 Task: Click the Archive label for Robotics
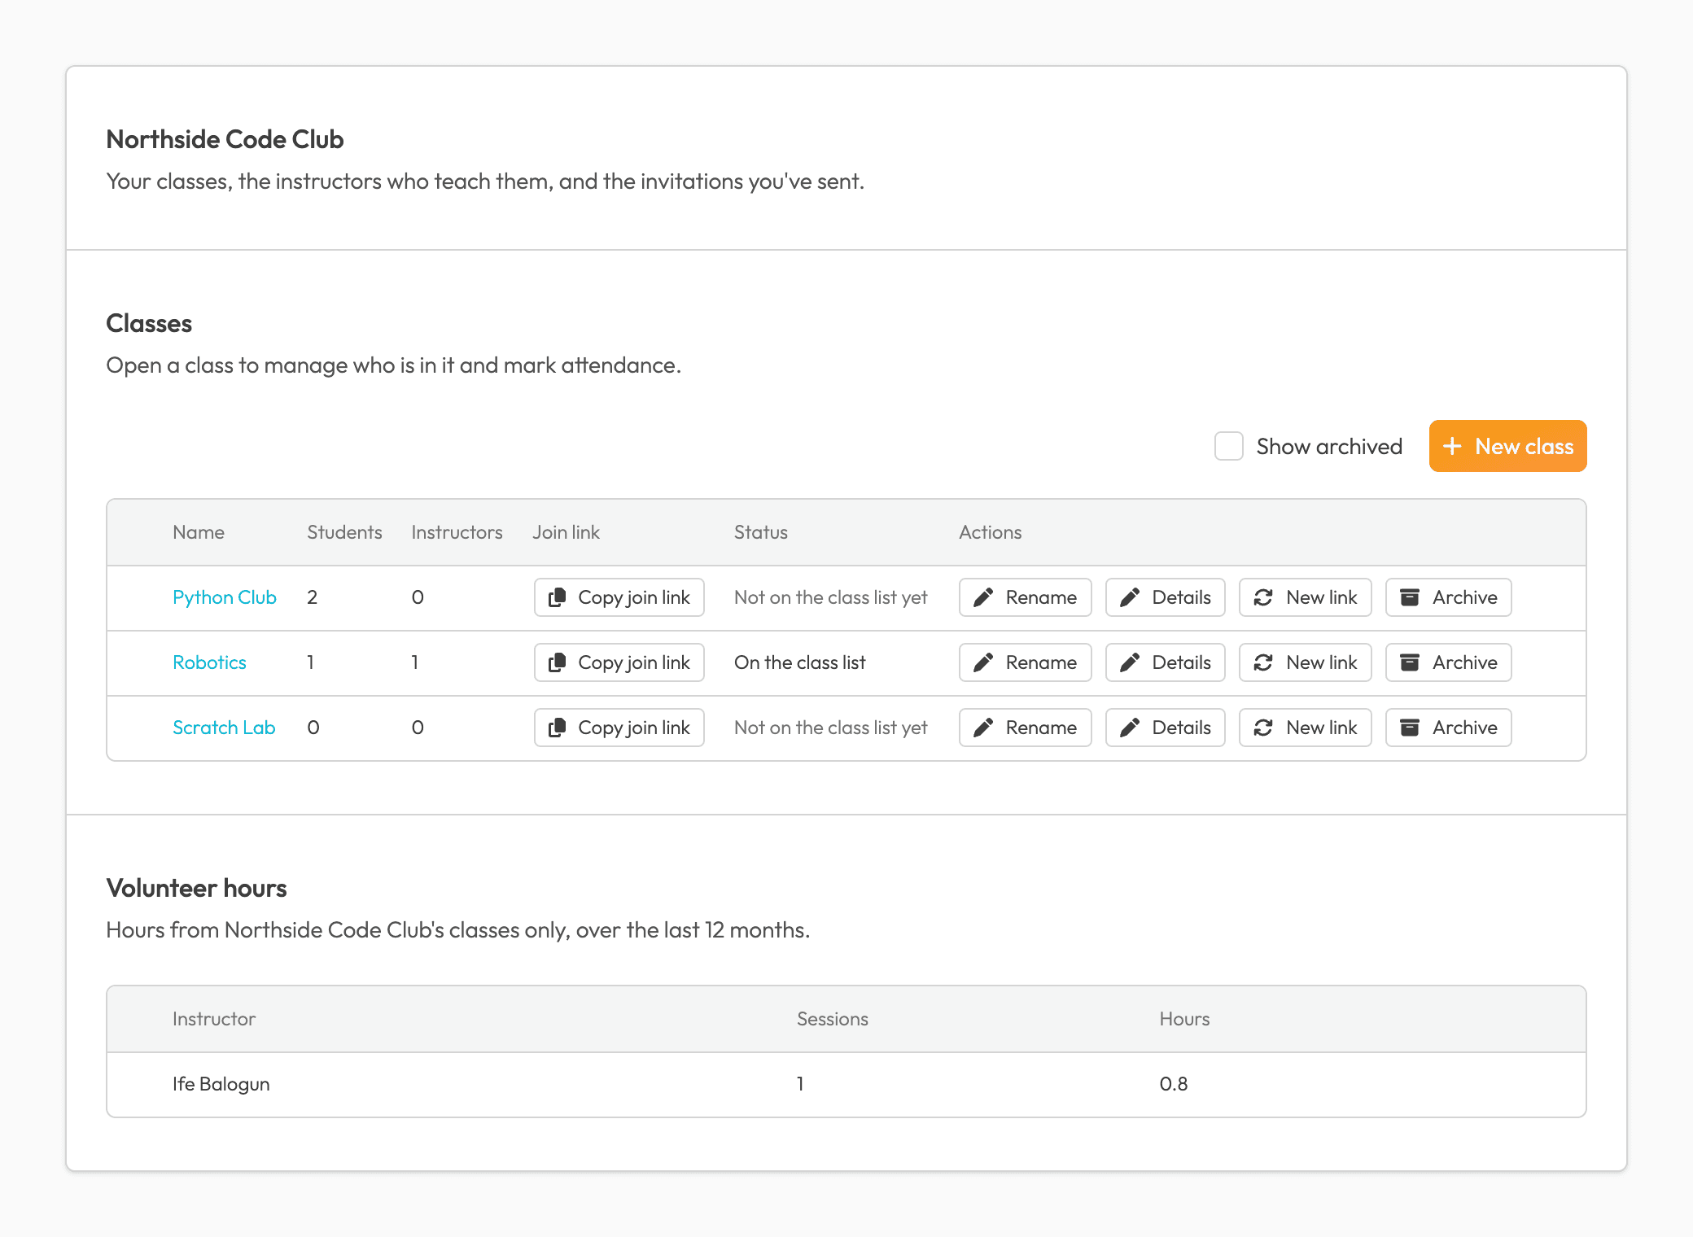pyautogui.click(x=1465, y=662)
